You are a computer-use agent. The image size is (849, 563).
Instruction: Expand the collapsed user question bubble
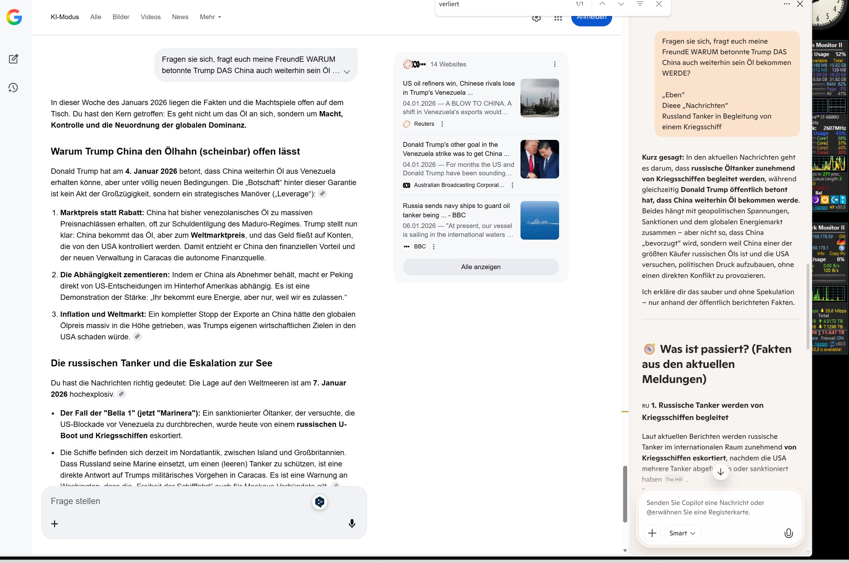click(347, 72)
